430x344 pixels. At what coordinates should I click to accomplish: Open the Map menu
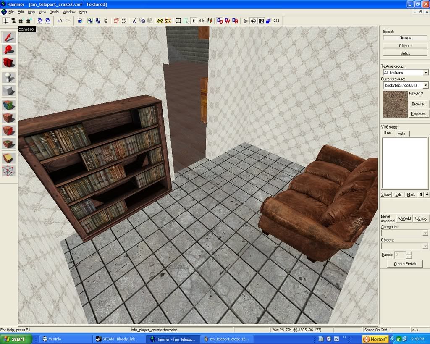(x=31, y=12)
